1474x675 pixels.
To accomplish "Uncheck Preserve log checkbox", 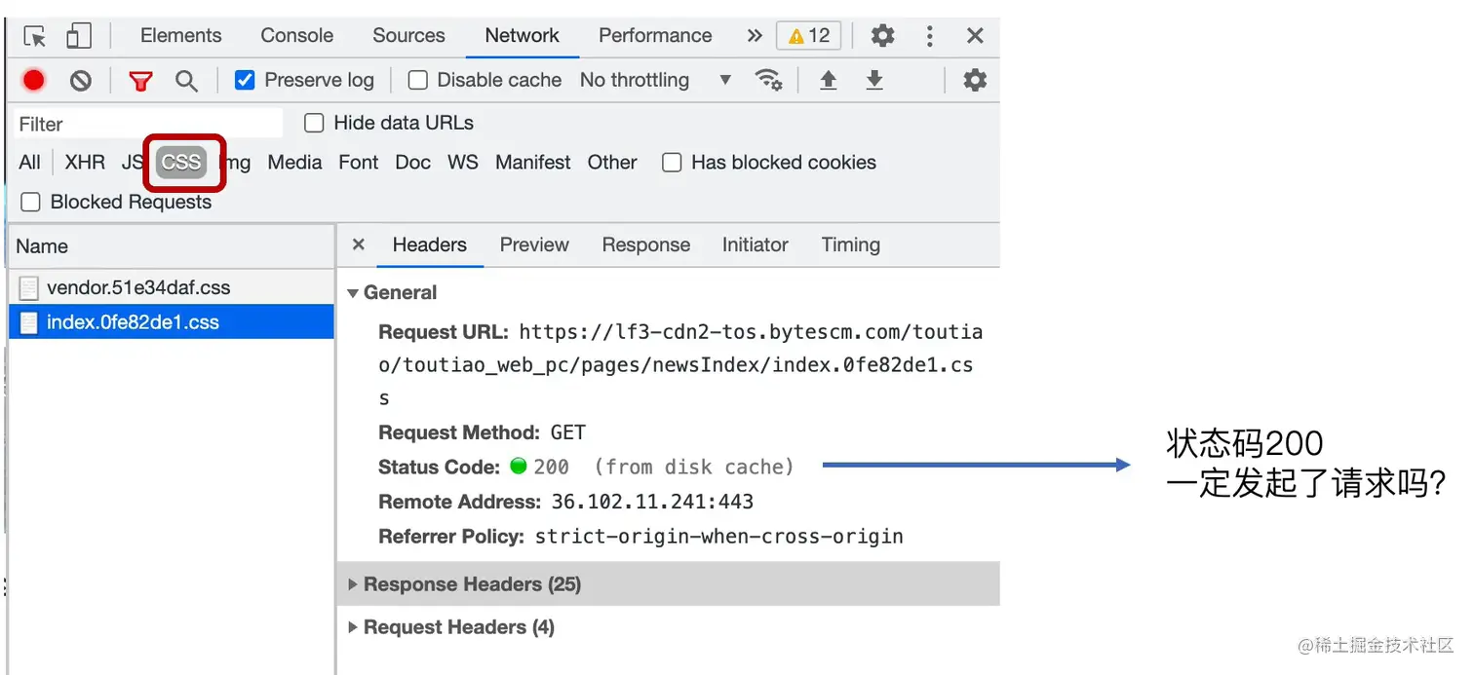I will [x=246, y=80].
